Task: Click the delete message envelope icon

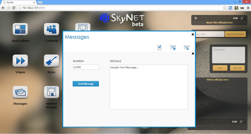Action: tap(173, 48)
